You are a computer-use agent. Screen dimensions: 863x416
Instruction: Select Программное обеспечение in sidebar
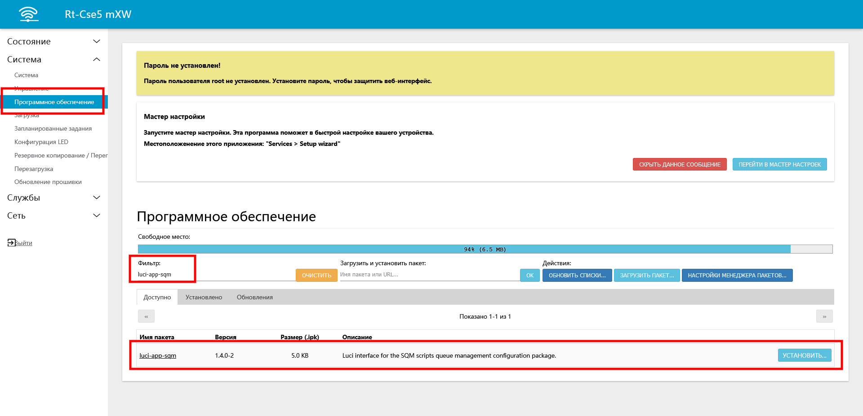(x=54, y=102)
